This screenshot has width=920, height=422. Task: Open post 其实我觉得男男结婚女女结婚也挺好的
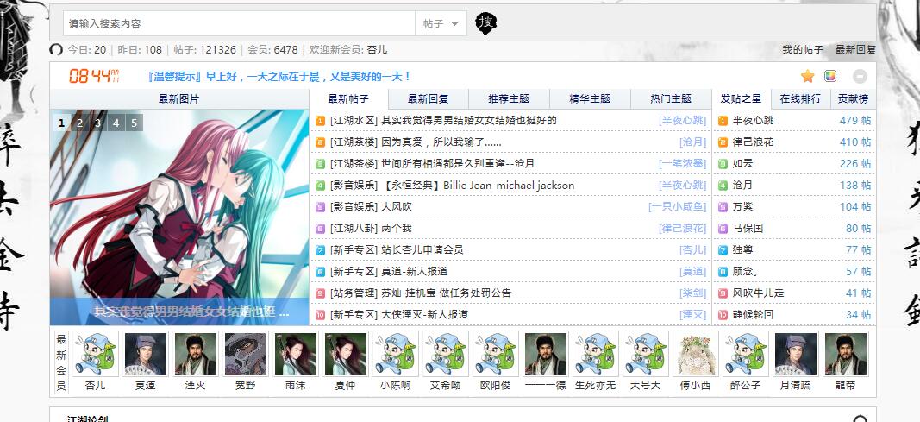click(x=469, y=120)
